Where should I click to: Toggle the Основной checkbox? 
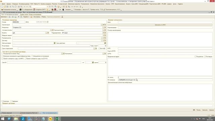(10, 54)
